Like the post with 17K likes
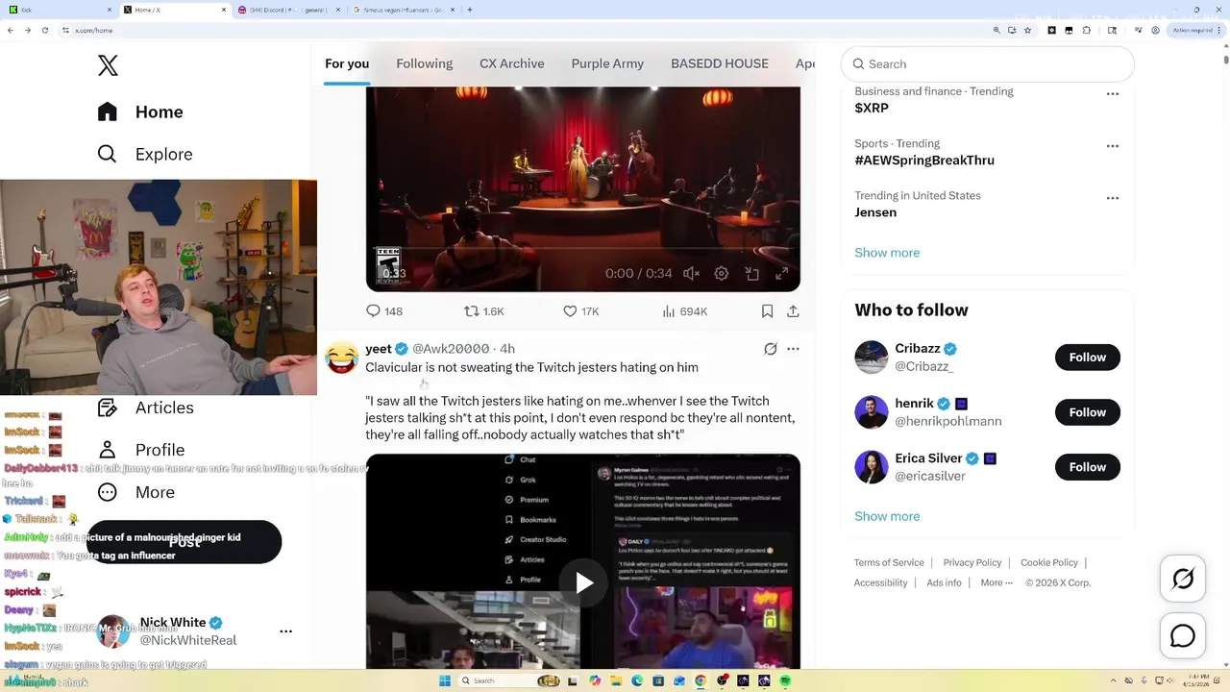Image resolution: width=1230 pixels, height=692 pixels. 580,311
